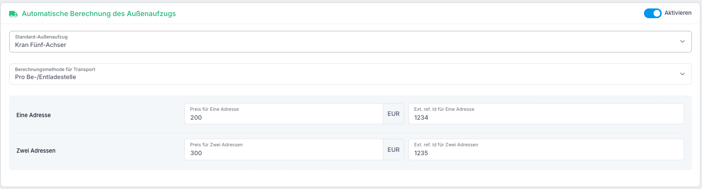This screenshot has width=702, height=189.
Task: Click Ext. ref. Id für Eine Adresse field
Action: click(x=546, y=114)
